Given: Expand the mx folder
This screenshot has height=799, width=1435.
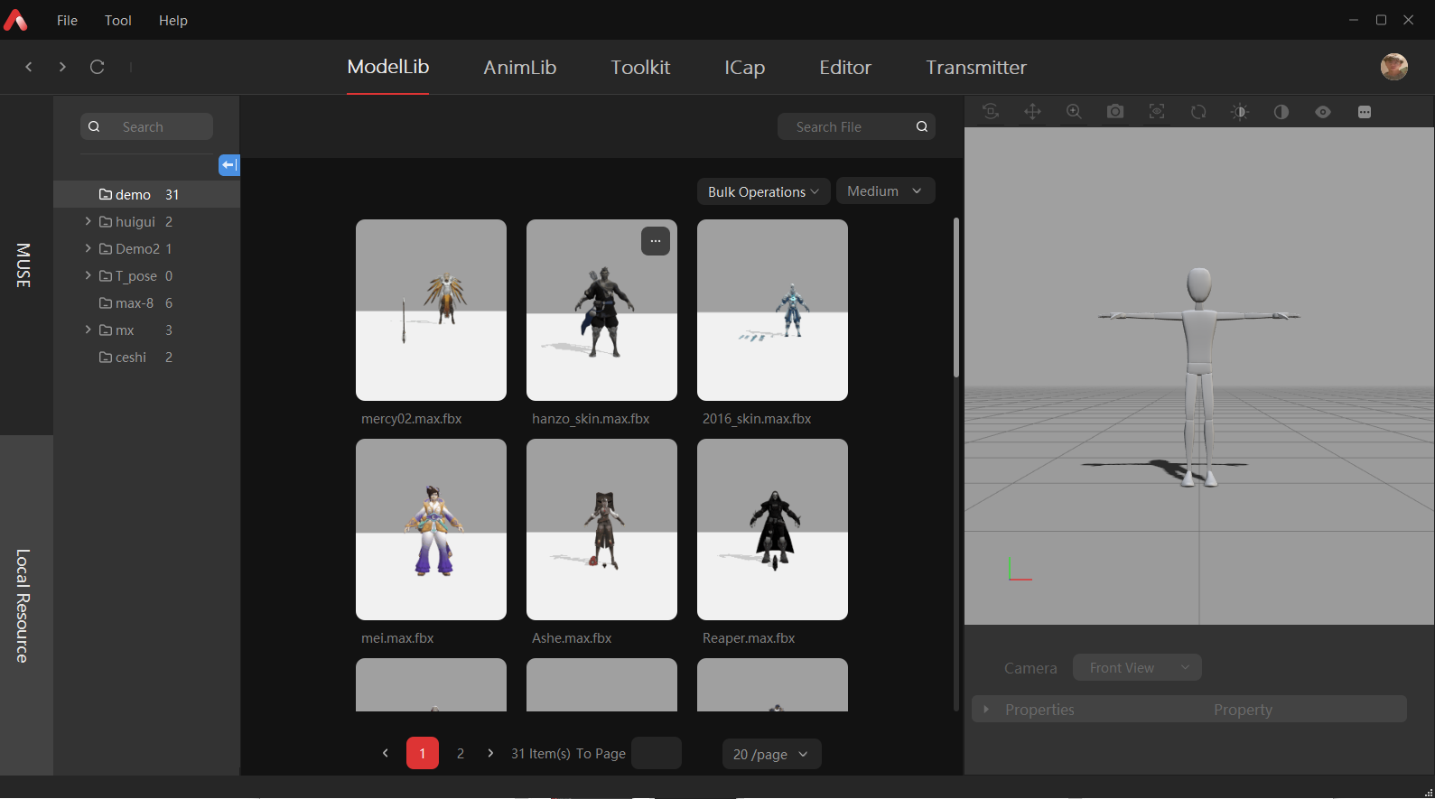Looking at the screenshot, I should pos(88,330).
